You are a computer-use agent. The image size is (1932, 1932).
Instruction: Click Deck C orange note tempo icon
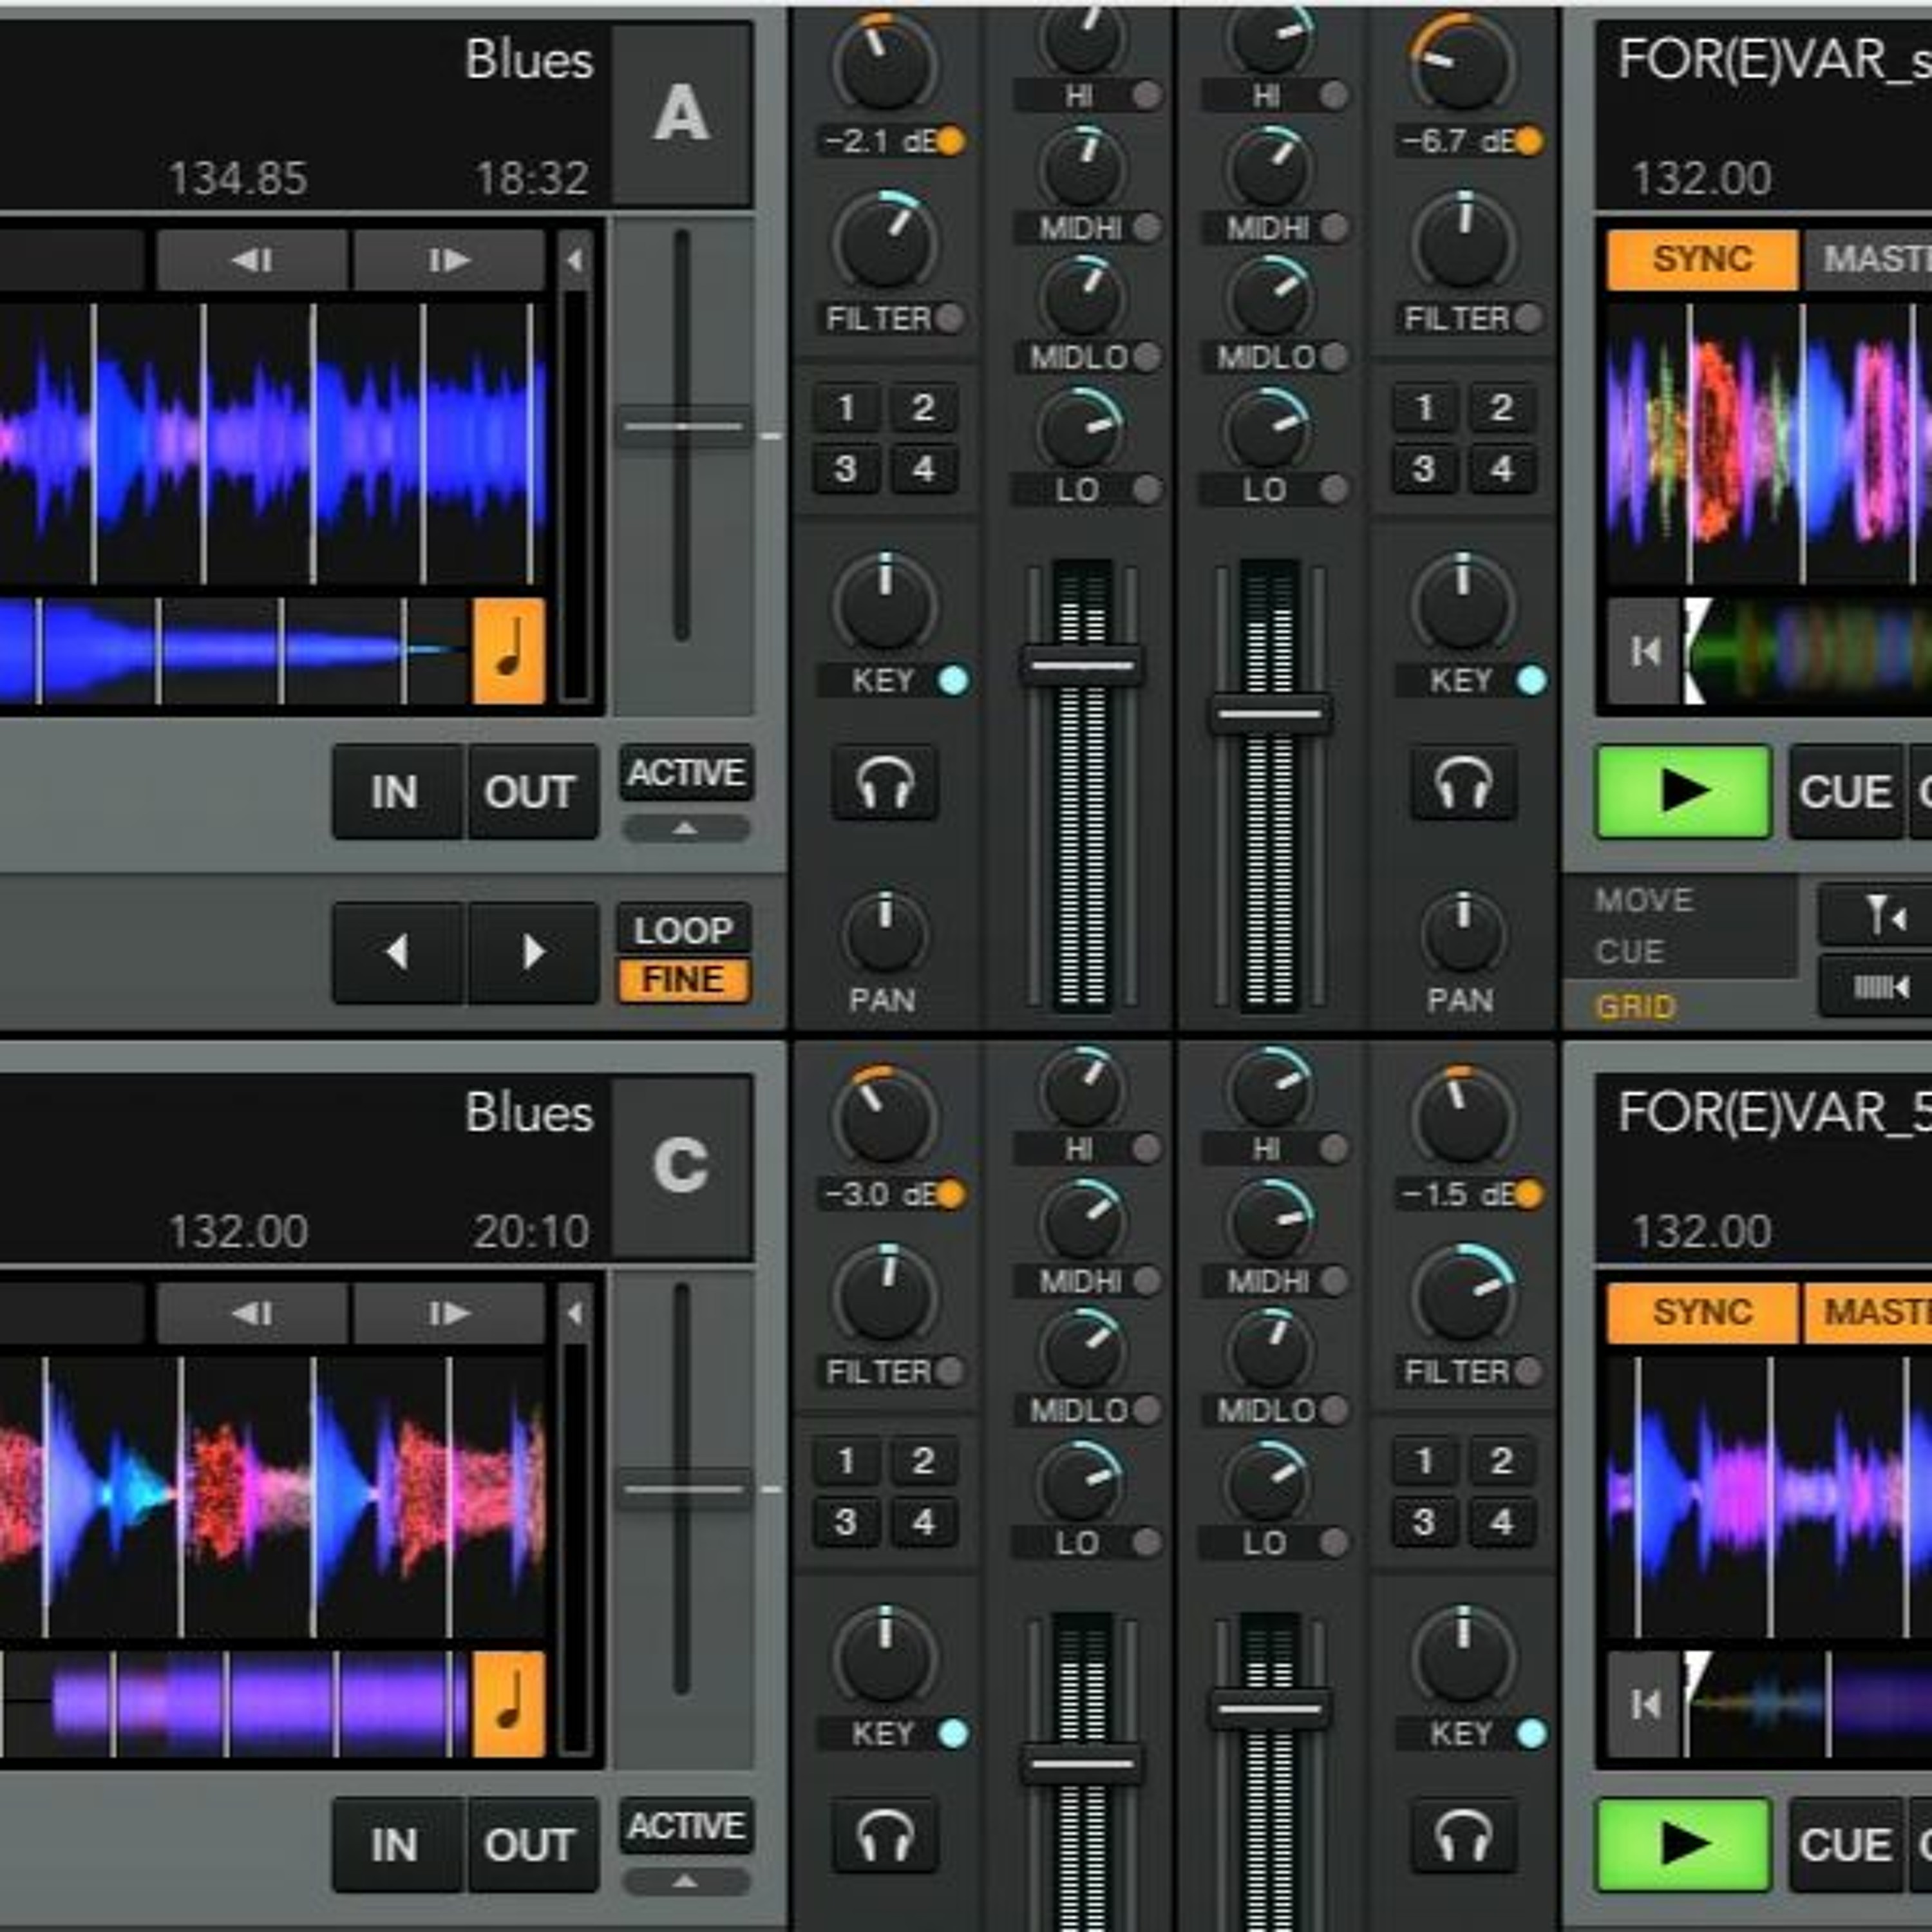[x=509, y=1704]
